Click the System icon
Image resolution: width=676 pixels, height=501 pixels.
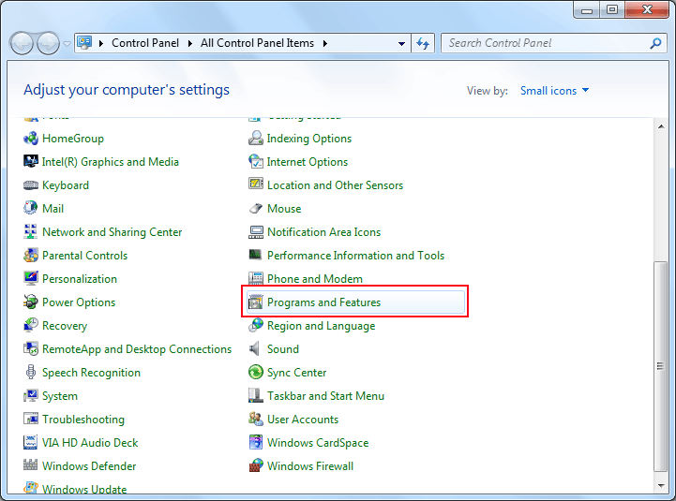click(x=31, y=396)
